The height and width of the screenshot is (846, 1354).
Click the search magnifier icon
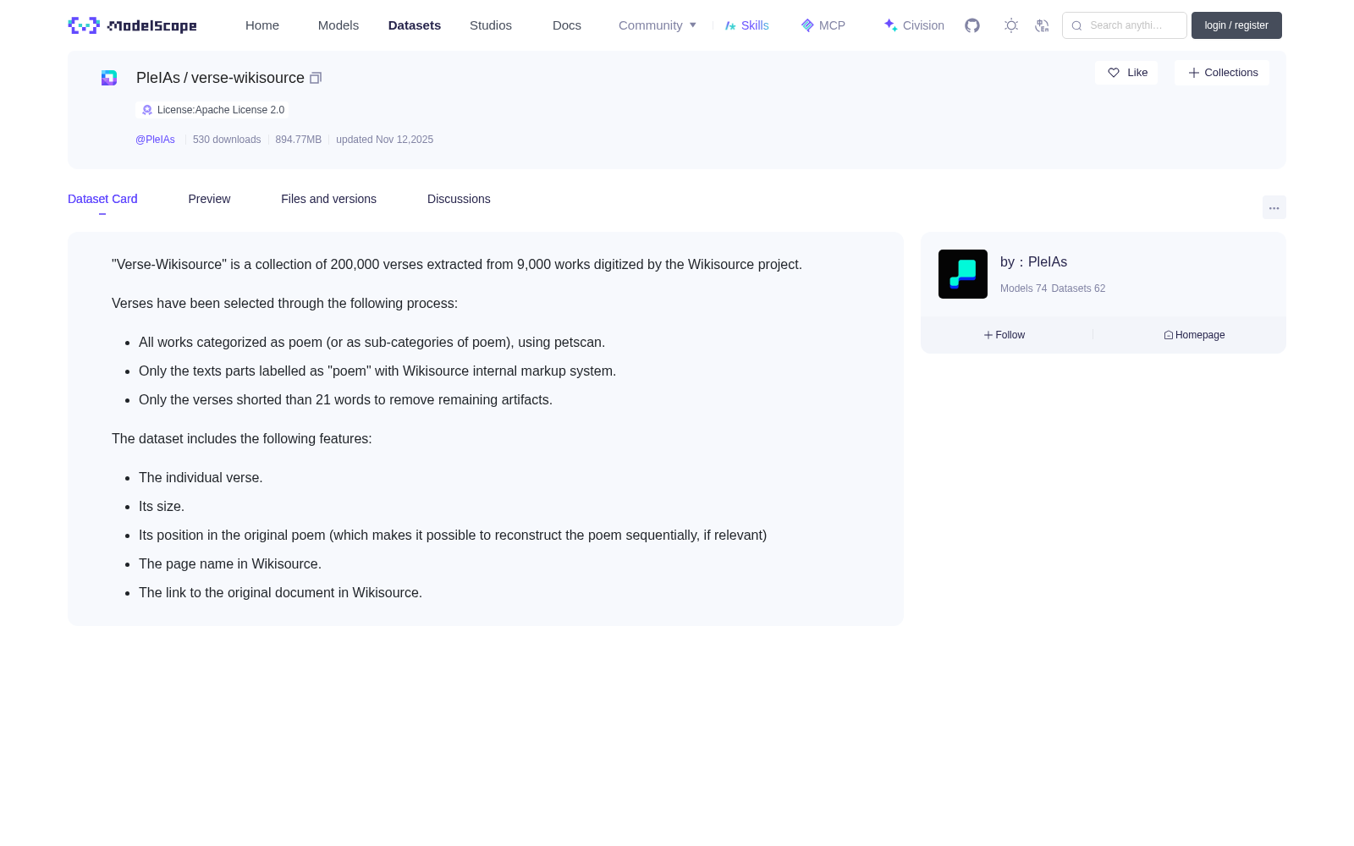[1076, 25]
